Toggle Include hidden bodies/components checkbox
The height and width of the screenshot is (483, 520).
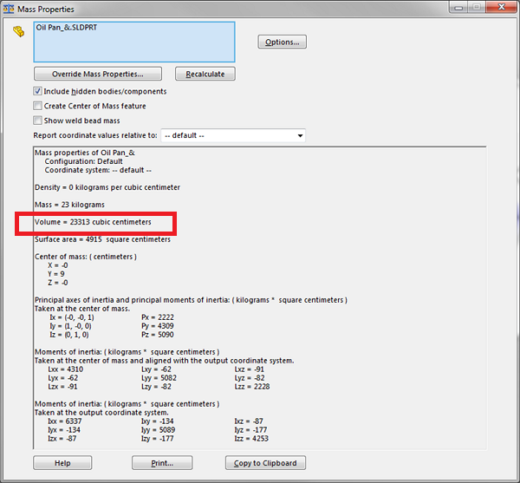[x=38, y=91]
